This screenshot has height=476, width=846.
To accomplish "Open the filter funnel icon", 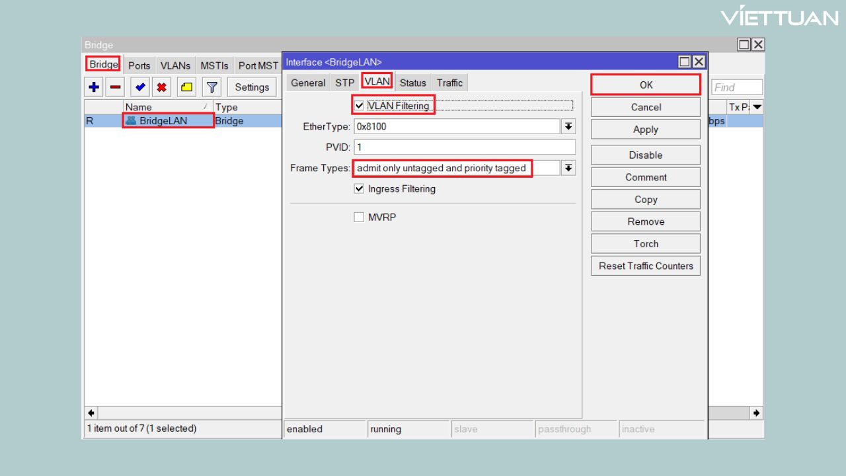I will point(211,87).
